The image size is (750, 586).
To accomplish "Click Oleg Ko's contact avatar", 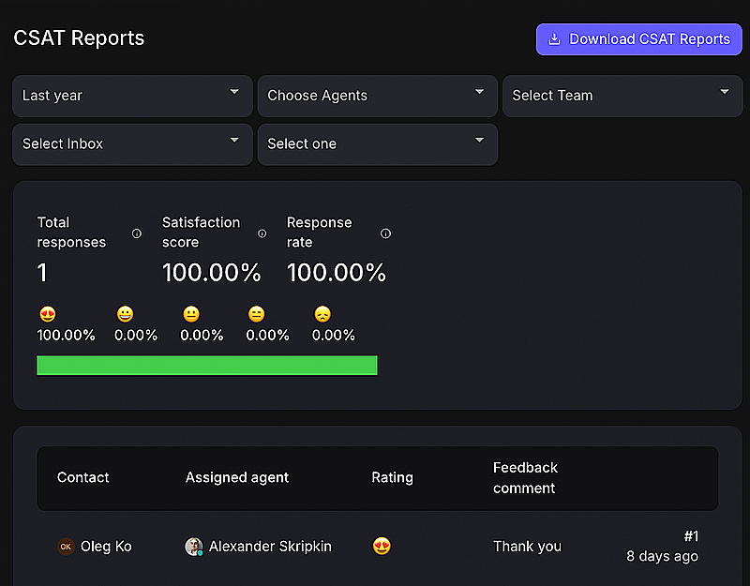I will (66, 547).
